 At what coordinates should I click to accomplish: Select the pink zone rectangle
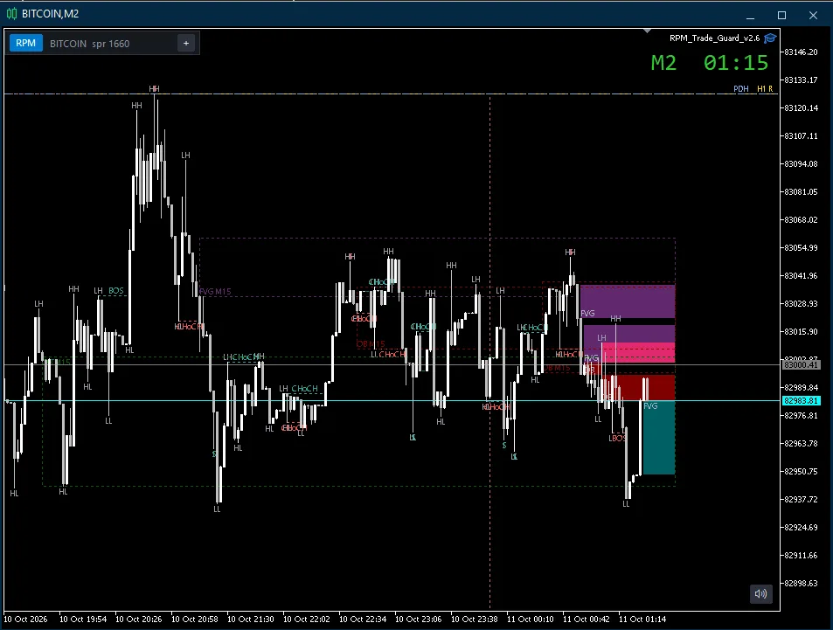(x=638, y=353)
